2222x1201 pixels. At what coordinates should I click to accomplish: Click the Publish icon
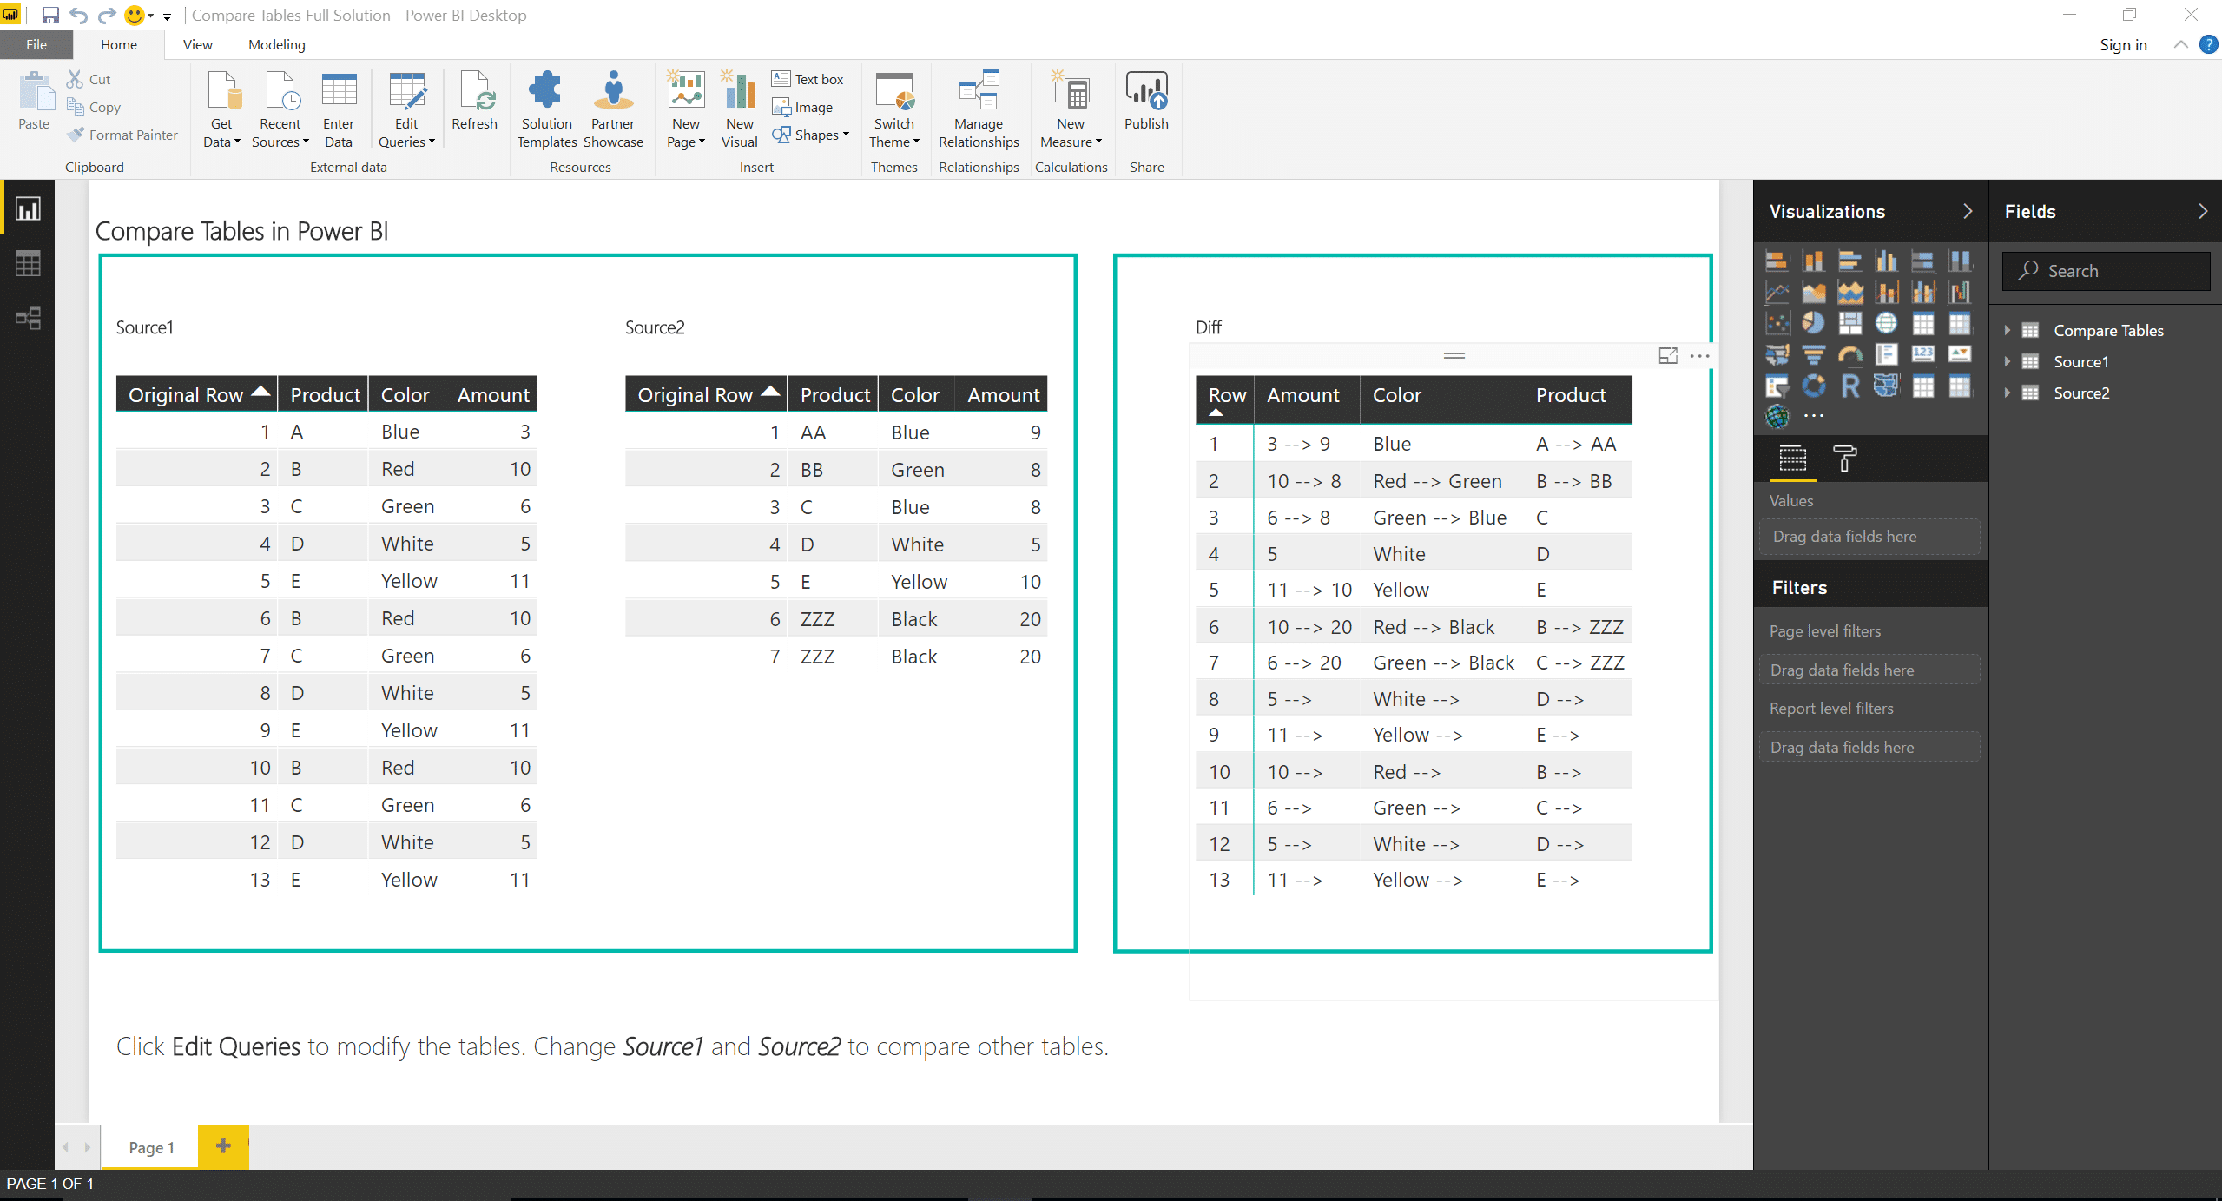point(1146,101)
